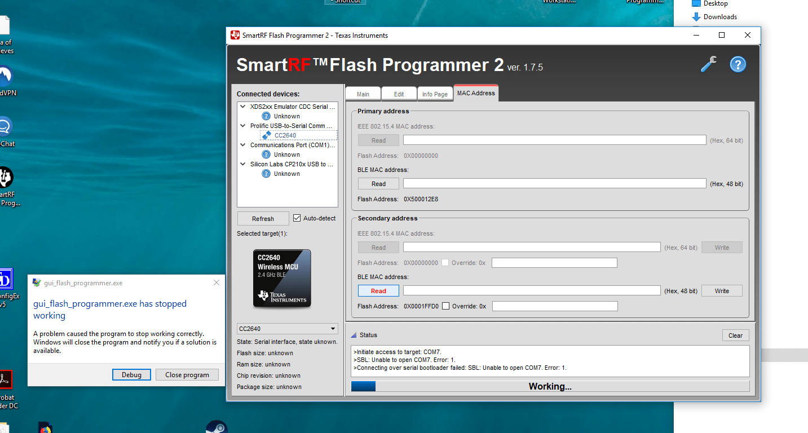Select the MAC Address tab
The image size is (808, 433).
point(476,93)
